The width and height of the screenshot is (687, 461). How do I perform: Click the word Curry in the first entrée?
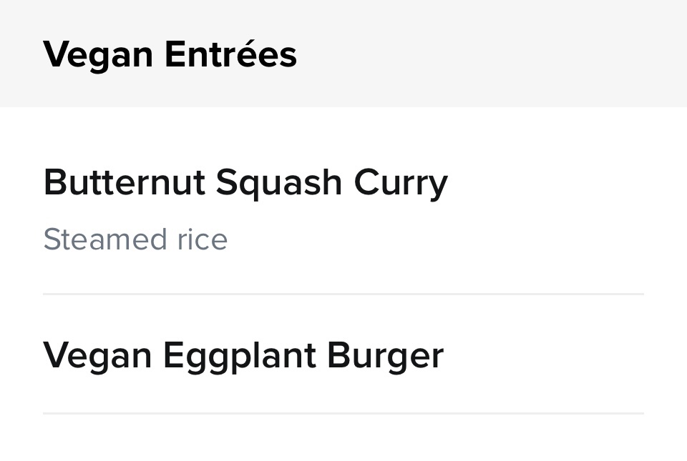(x=401, y=183)
